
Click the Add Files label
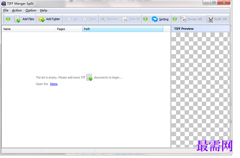point(28,19)
